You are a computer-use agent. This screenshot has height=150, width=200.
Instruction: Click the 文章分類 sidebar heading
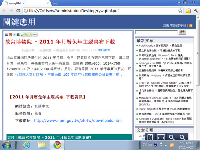click(145, 130)
